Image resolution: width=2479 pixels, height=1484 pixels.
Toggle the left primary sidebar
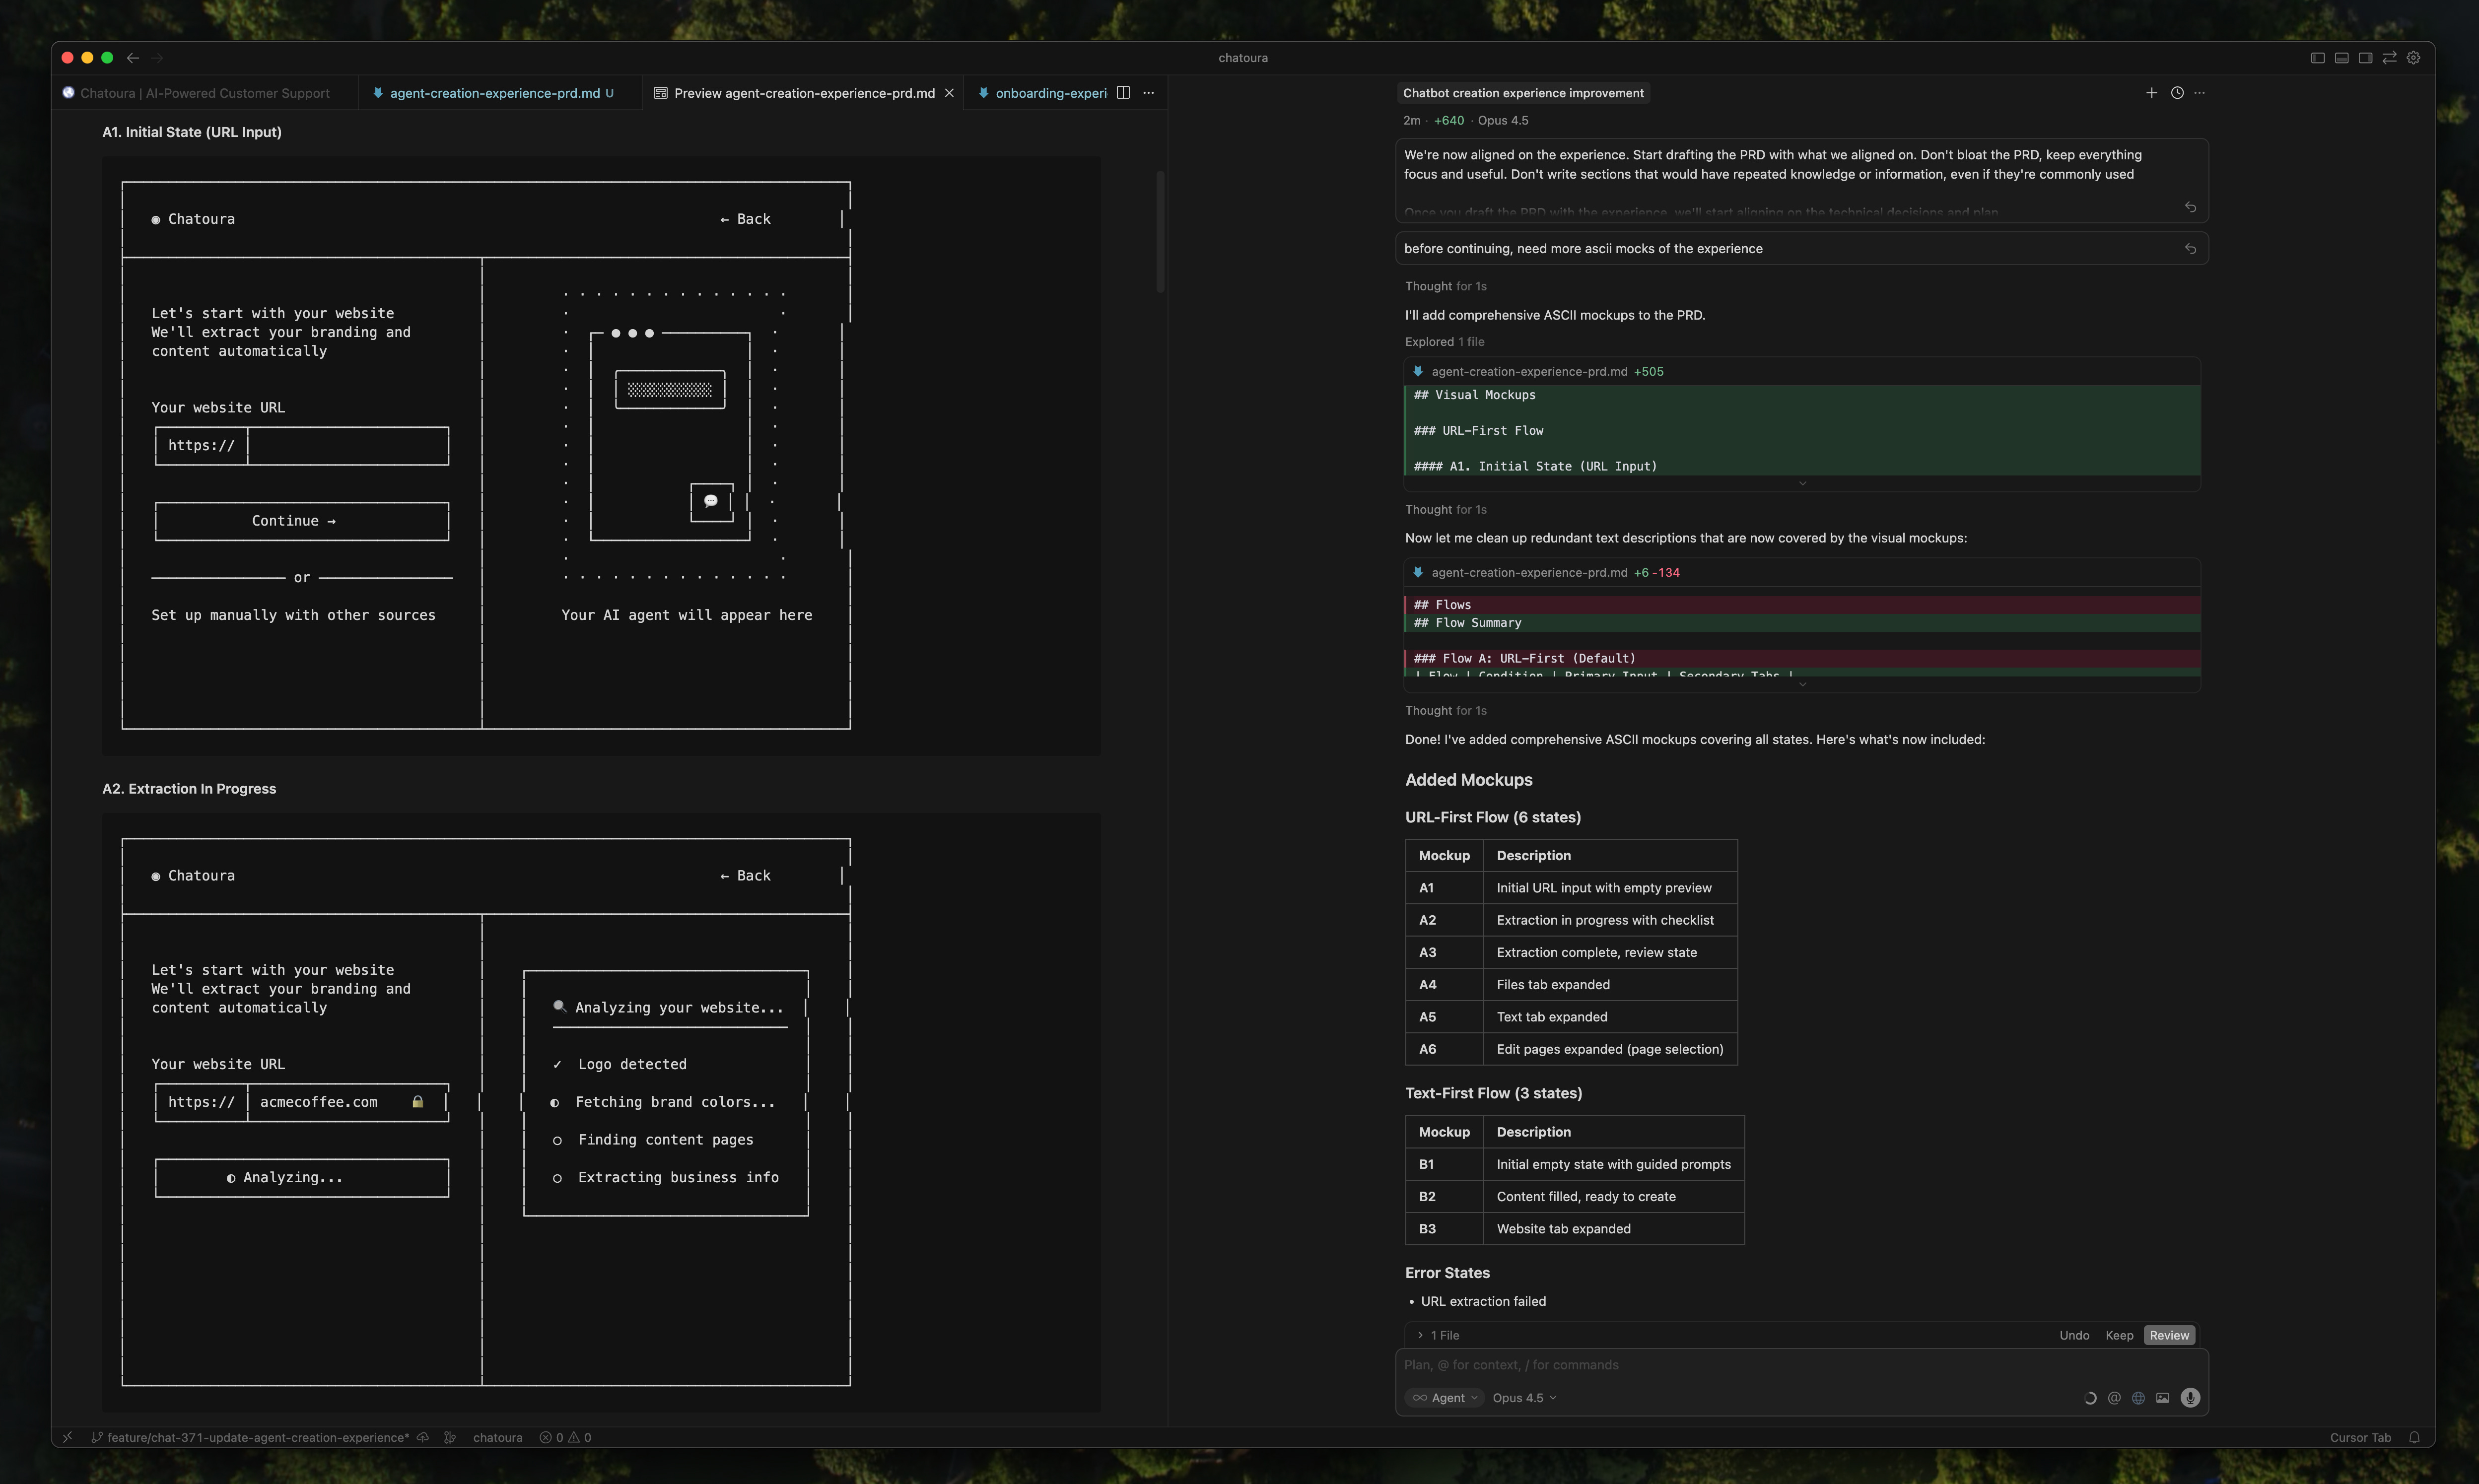click(x=2317, y=58)
